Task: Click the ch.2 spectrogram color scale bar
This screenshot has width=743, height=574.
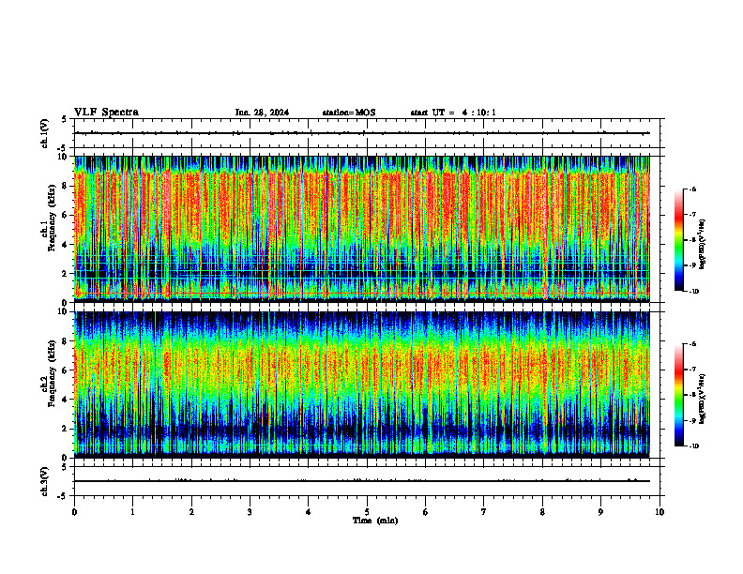Action: [678, 395]
